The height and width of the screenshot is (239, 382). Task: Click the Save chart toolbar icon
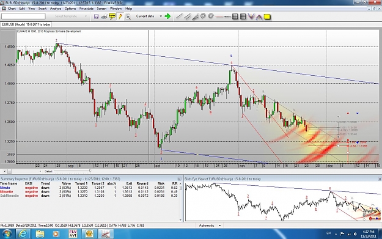(x=96, y=17)
